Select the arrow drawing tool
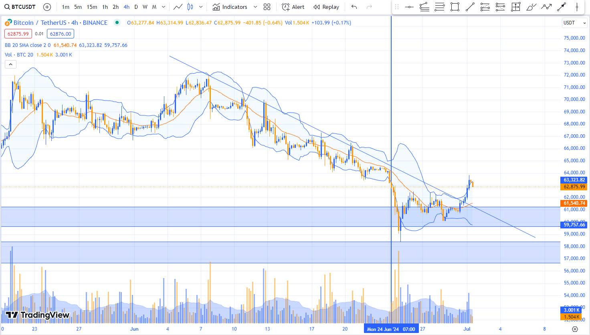Image resolution: width=590 pixels, height=335 pixels. [x=562, y=7]
